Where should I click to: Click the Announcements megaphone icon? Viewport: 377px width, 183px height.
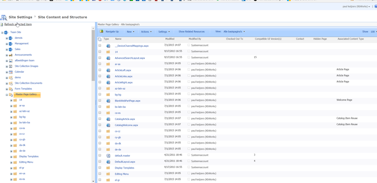11,55
